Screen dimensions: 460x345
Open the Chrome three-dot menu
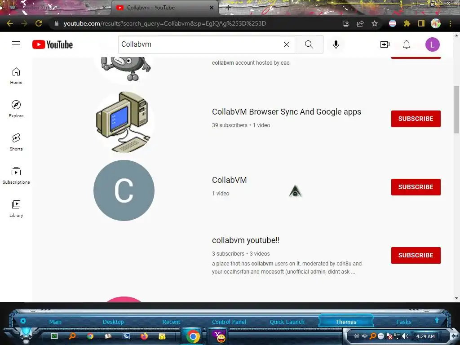[450, 23]
